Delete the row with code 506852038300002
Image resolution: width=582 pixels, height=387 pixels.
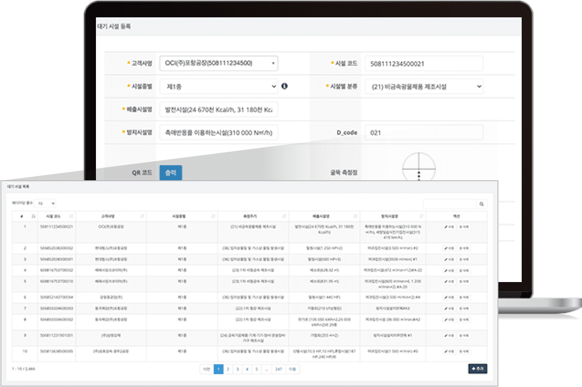(464, 248)
